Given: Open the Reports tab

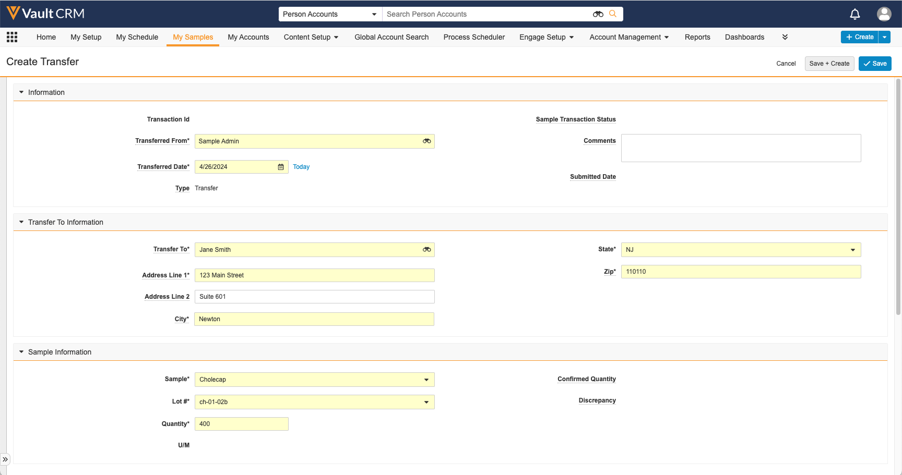Looking at the screenshot, I should (697, 37).
